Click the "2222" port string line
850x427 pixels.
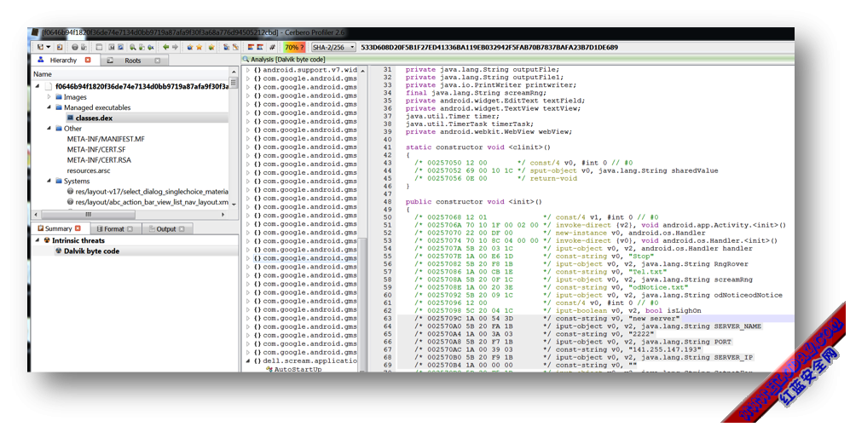641,334
